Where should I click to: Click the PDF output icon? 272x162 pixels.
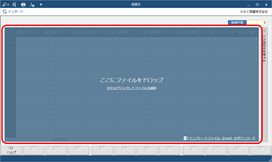coord(32,5)
